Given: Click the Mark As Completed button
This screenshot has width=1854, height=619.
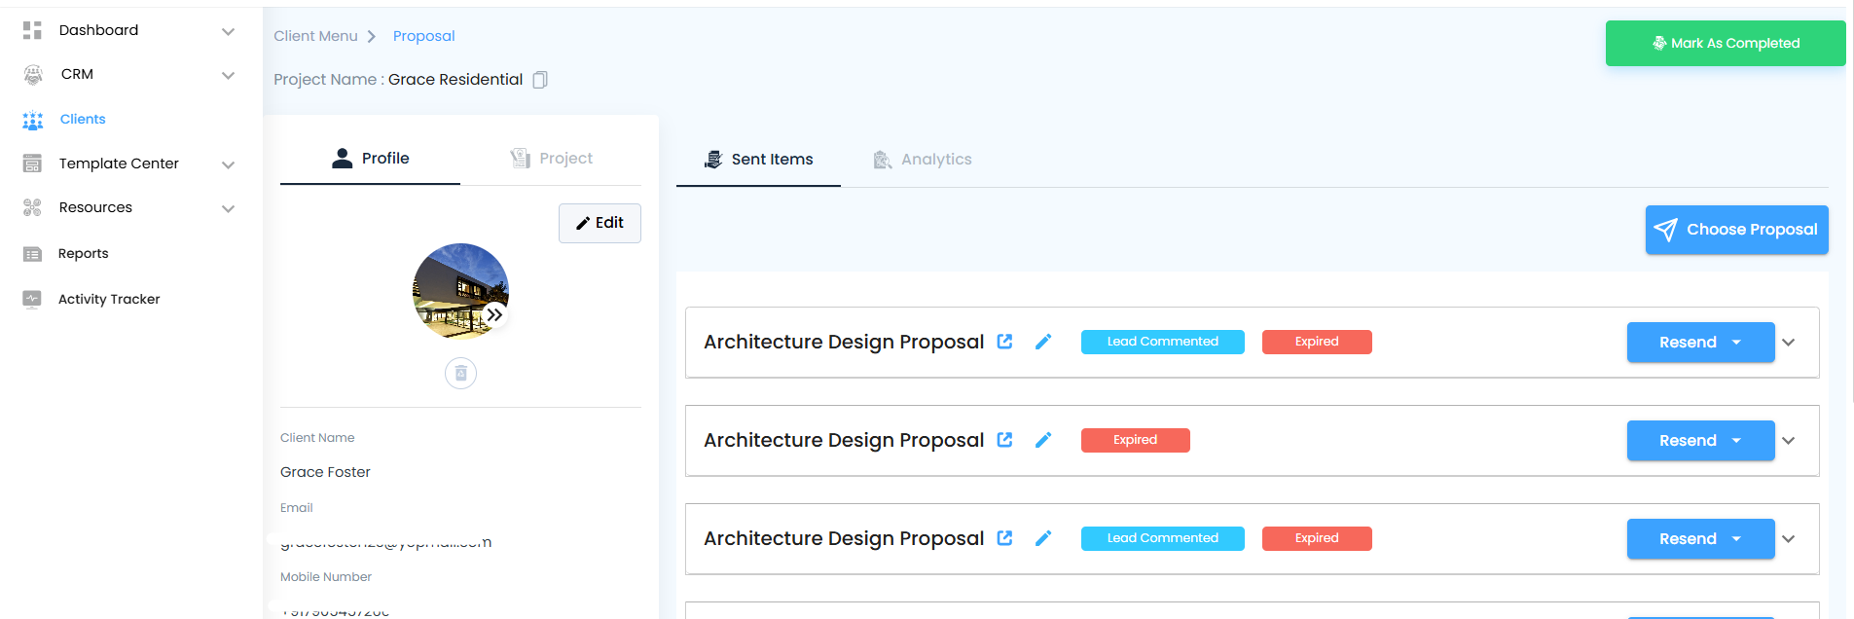Looking at the screenshot, I should click(x=1725, y=44).
